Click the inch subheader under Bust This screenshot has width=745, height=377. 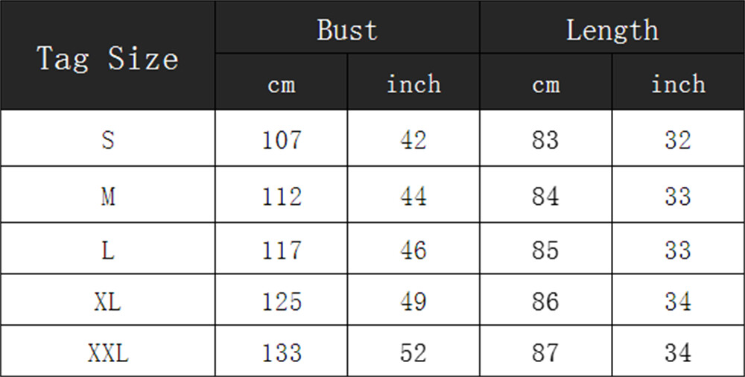pyautogui.click(x=413, y=82)
